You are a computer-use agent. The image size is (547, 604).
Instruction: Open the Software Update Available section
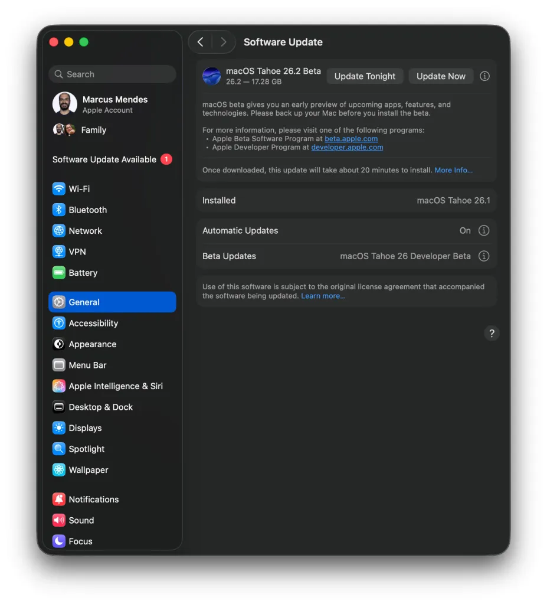pyautogui.click(x=104, y=159)
